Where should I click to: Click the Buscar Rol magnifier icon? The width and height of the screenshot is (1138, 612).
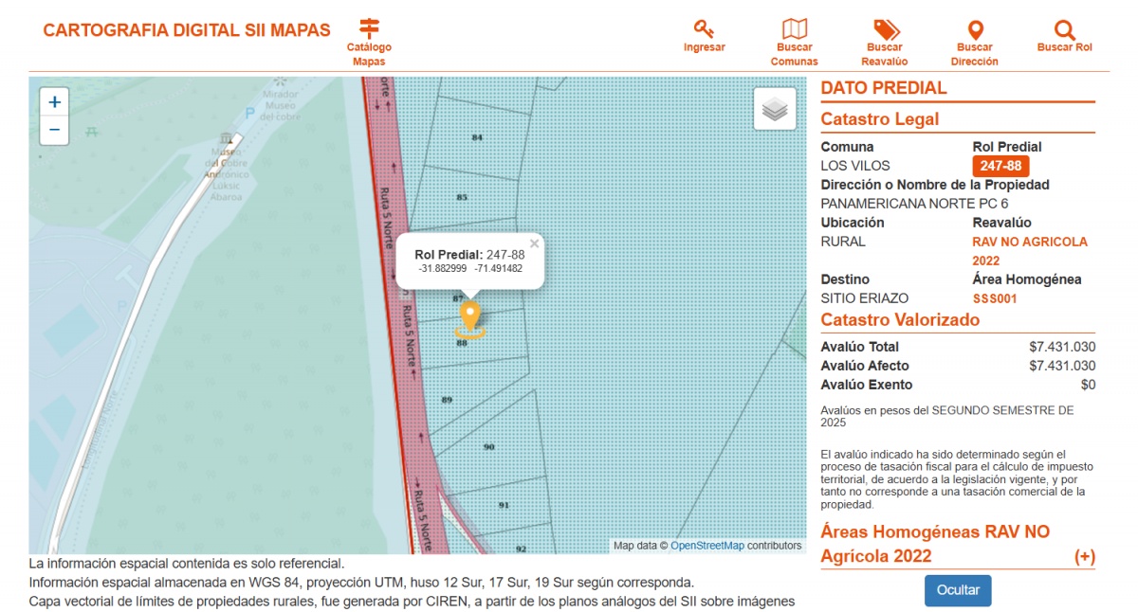click(1064, 28)
